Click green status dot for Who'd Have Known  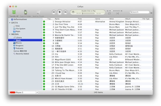pos(44,79)
